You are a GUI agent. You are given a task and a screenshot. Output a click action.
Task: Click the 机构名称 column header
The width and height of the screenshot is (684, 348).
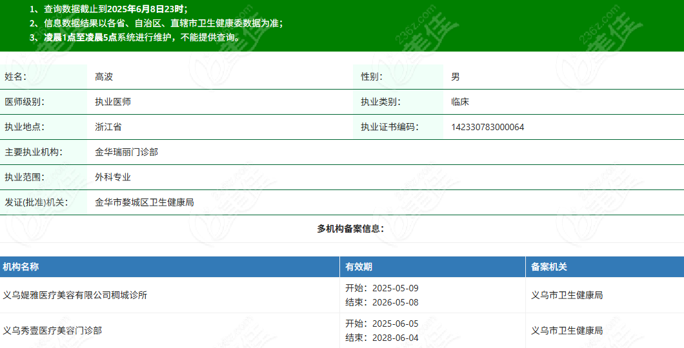(x=21, y=267)
